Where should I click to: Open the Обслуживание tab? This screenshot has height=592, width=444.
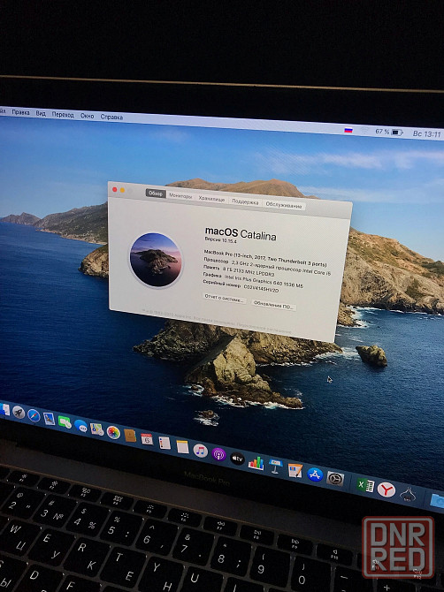tap(283, 205)
